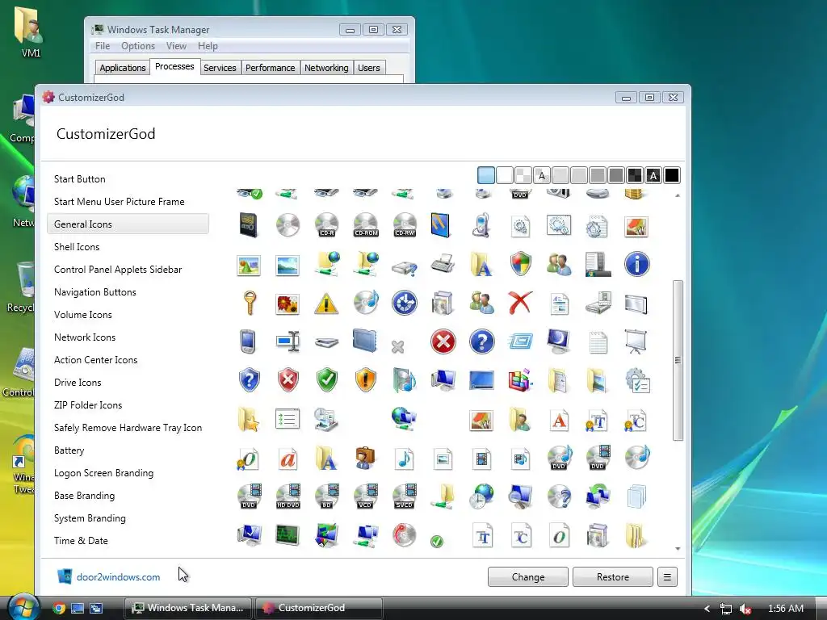The image size is (827, 620).
Task: Select the printer icon
Action: (x=443, y=264)
